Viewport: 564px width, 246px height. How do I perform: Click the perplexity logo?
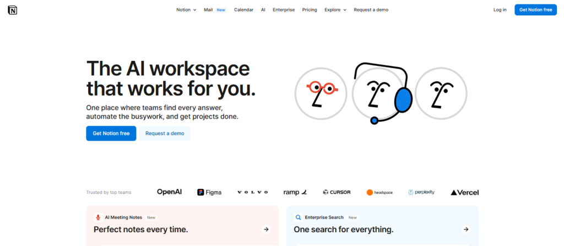coord(421,193)
